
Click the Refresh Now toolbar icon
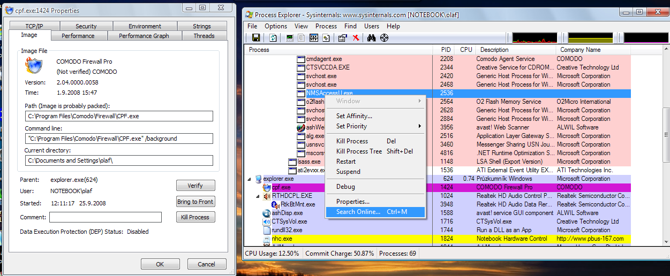(x=273, y=37)
